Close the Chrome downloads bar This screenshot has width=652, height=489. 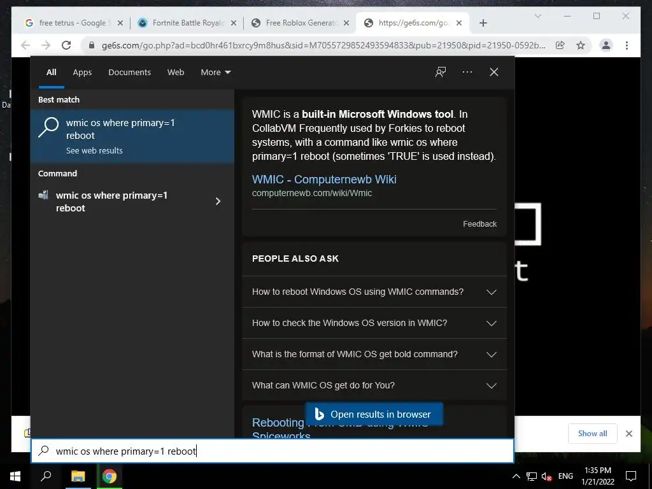coord(628,434)
